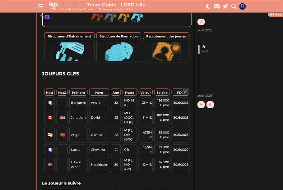This screenshot has height=190, width=283.
Task: Click the wrench topic admin icon
Action: pos(201,22)
